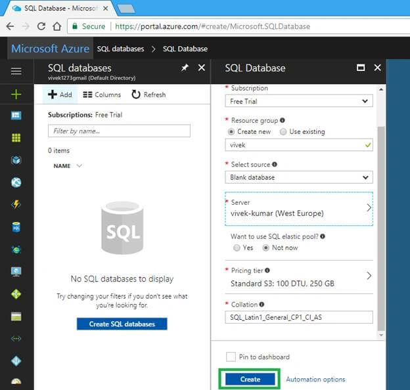Open the Subscription Free Trial dropdown

point(299,101)
